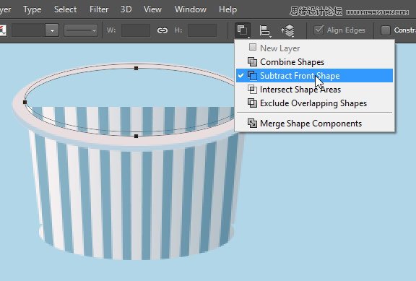The height and width of the screenshot is (281, 416).
Task: Open the Window menu
Action: pyautogui.click(x=191, y=9)
